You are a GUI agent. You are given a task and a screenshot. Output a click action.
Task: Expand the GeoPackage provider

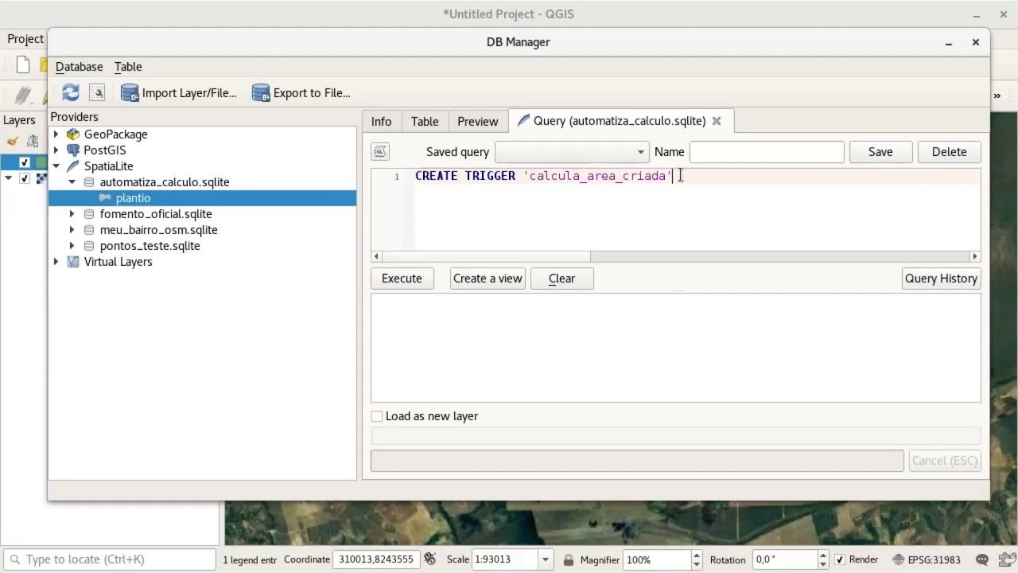(56, 134)
